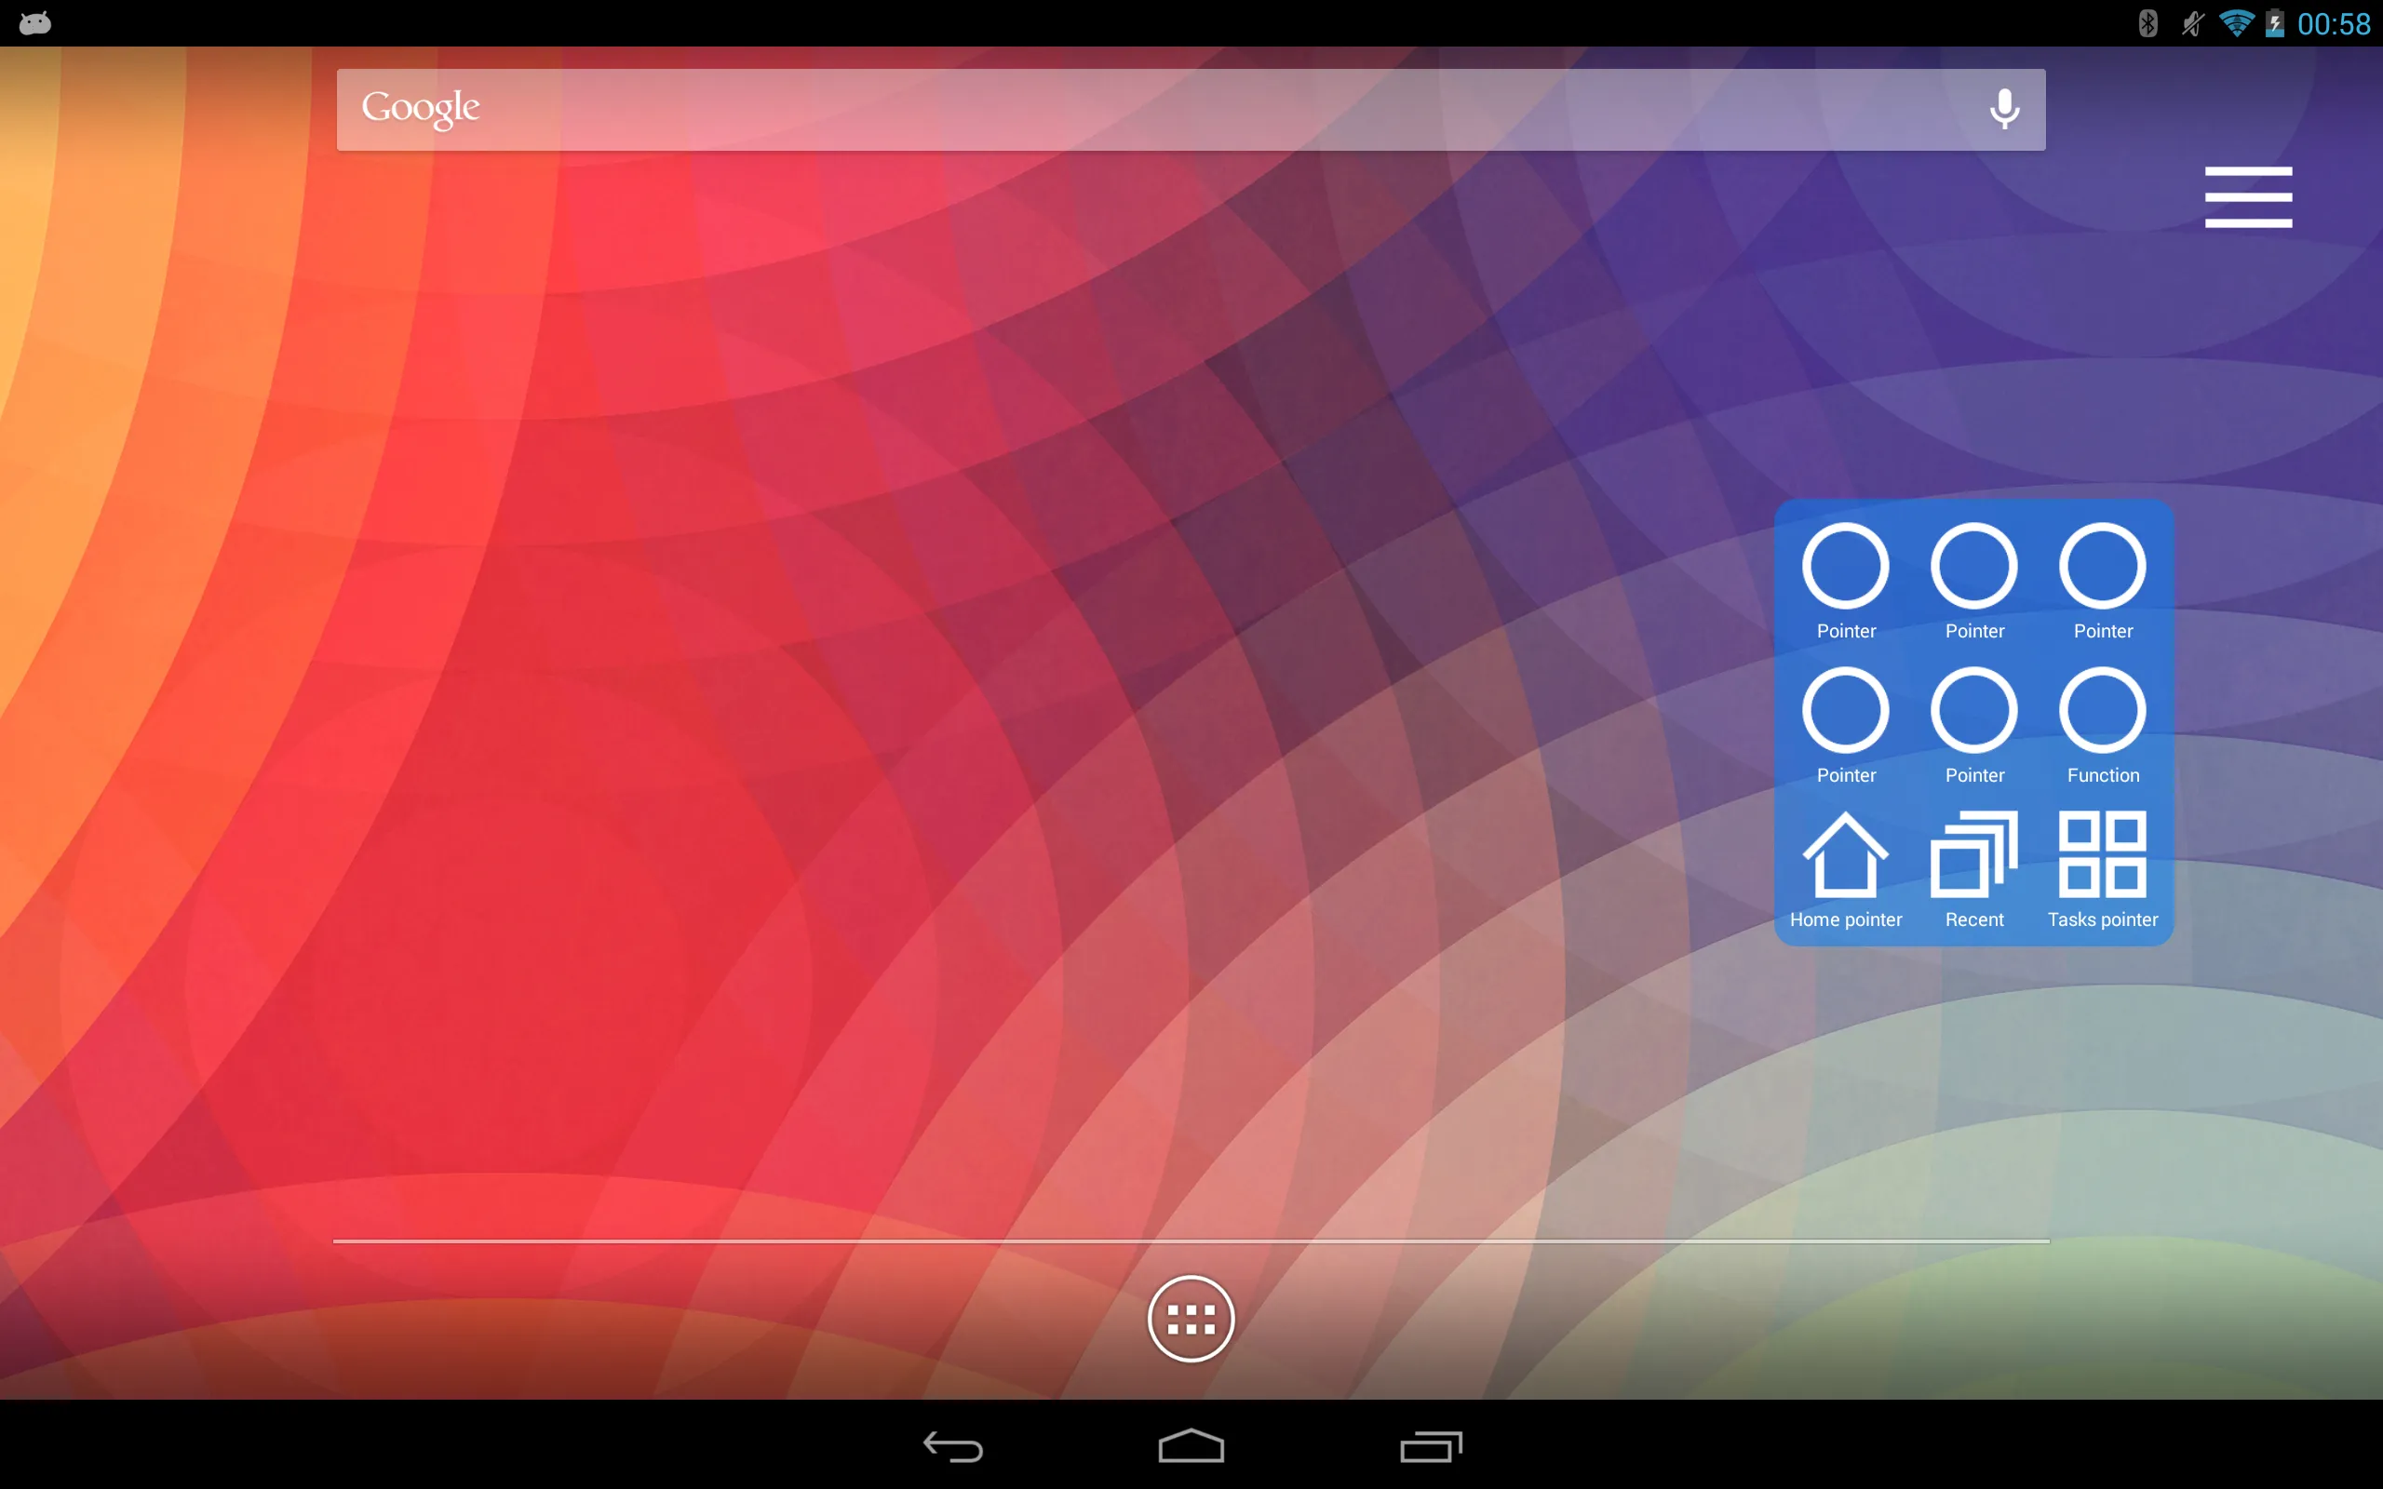Select the Android Home button

coord(1191,1442)
